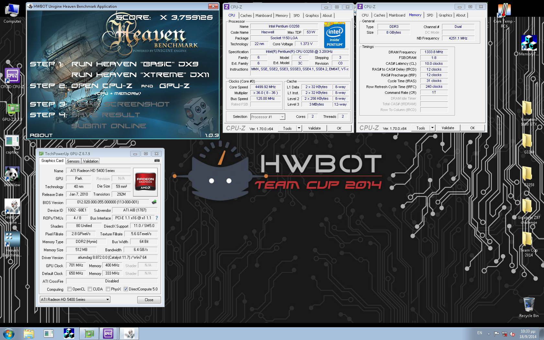Open the Core Temp RC6 desktop icon
544x340 pixels.
(x=504, y=16)
